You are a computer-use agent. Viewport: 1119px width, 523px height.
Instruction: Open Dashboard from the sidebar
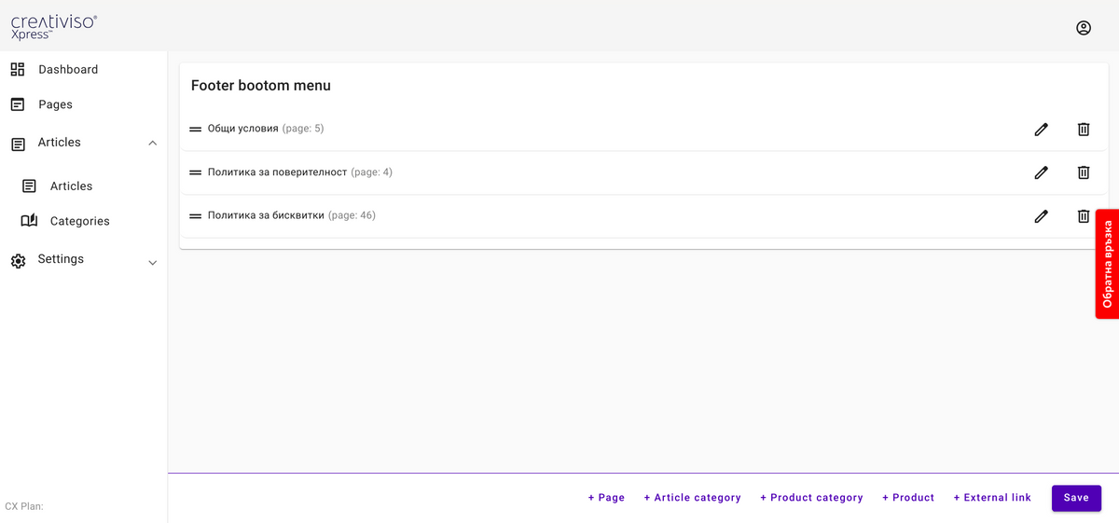pos(67,70)
